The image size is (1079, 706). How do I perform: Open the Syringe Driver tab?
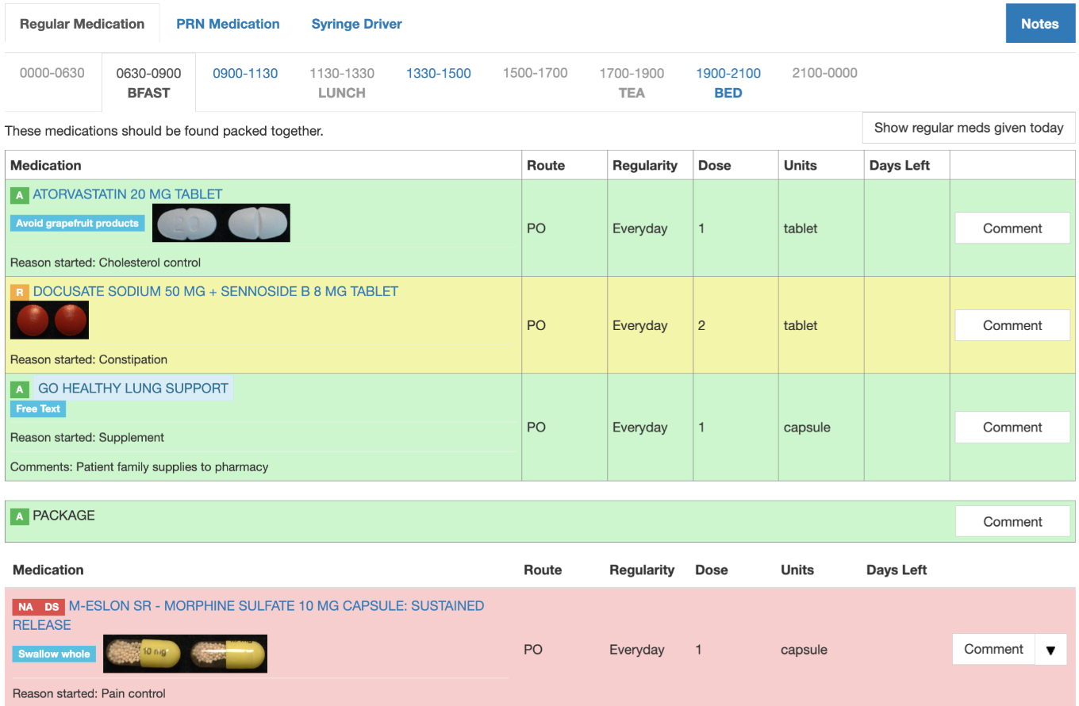pos(356,24)
